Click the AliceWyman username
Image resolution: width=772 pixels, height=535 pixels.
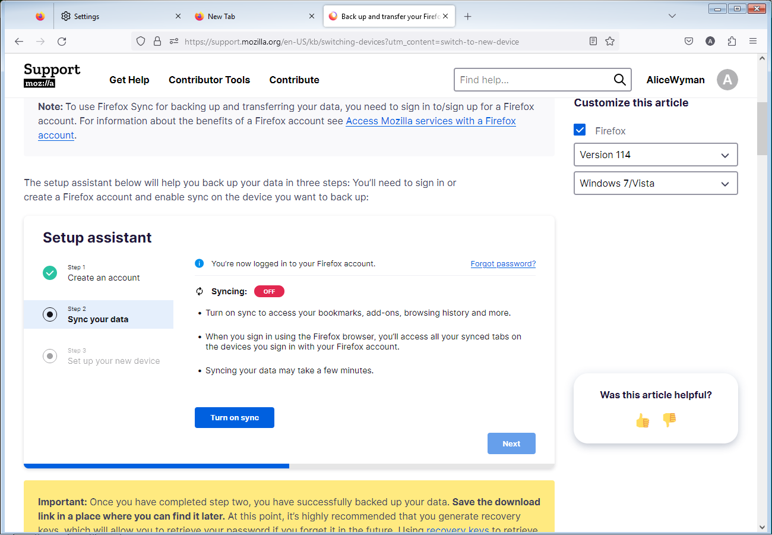(x=676, y=80)
